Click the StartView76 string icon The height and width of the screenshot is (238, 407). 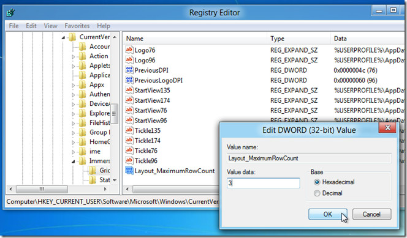click(x=129, y=110)
